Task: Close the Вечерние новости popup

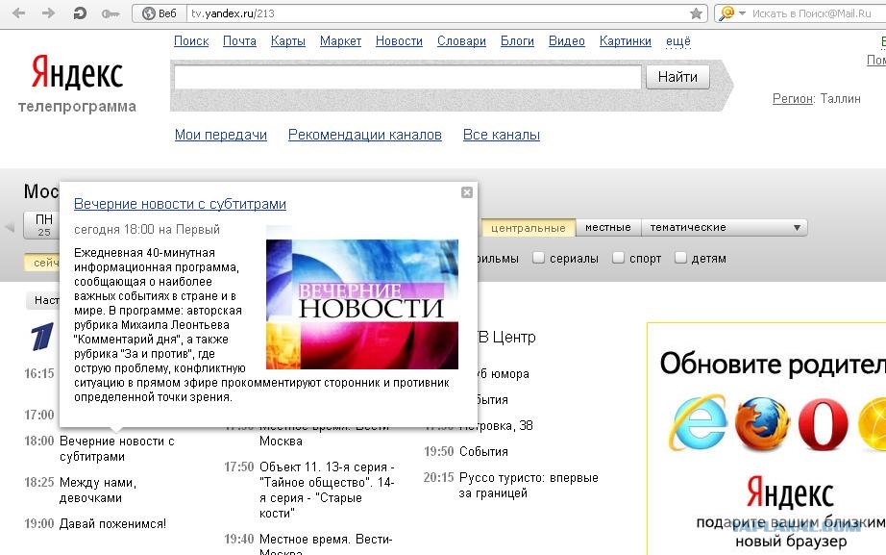Action: click(467, 192)
